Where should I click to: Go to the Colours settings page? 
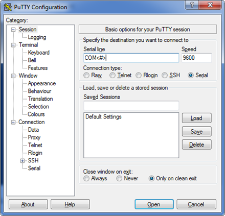[x=36, y=114]
